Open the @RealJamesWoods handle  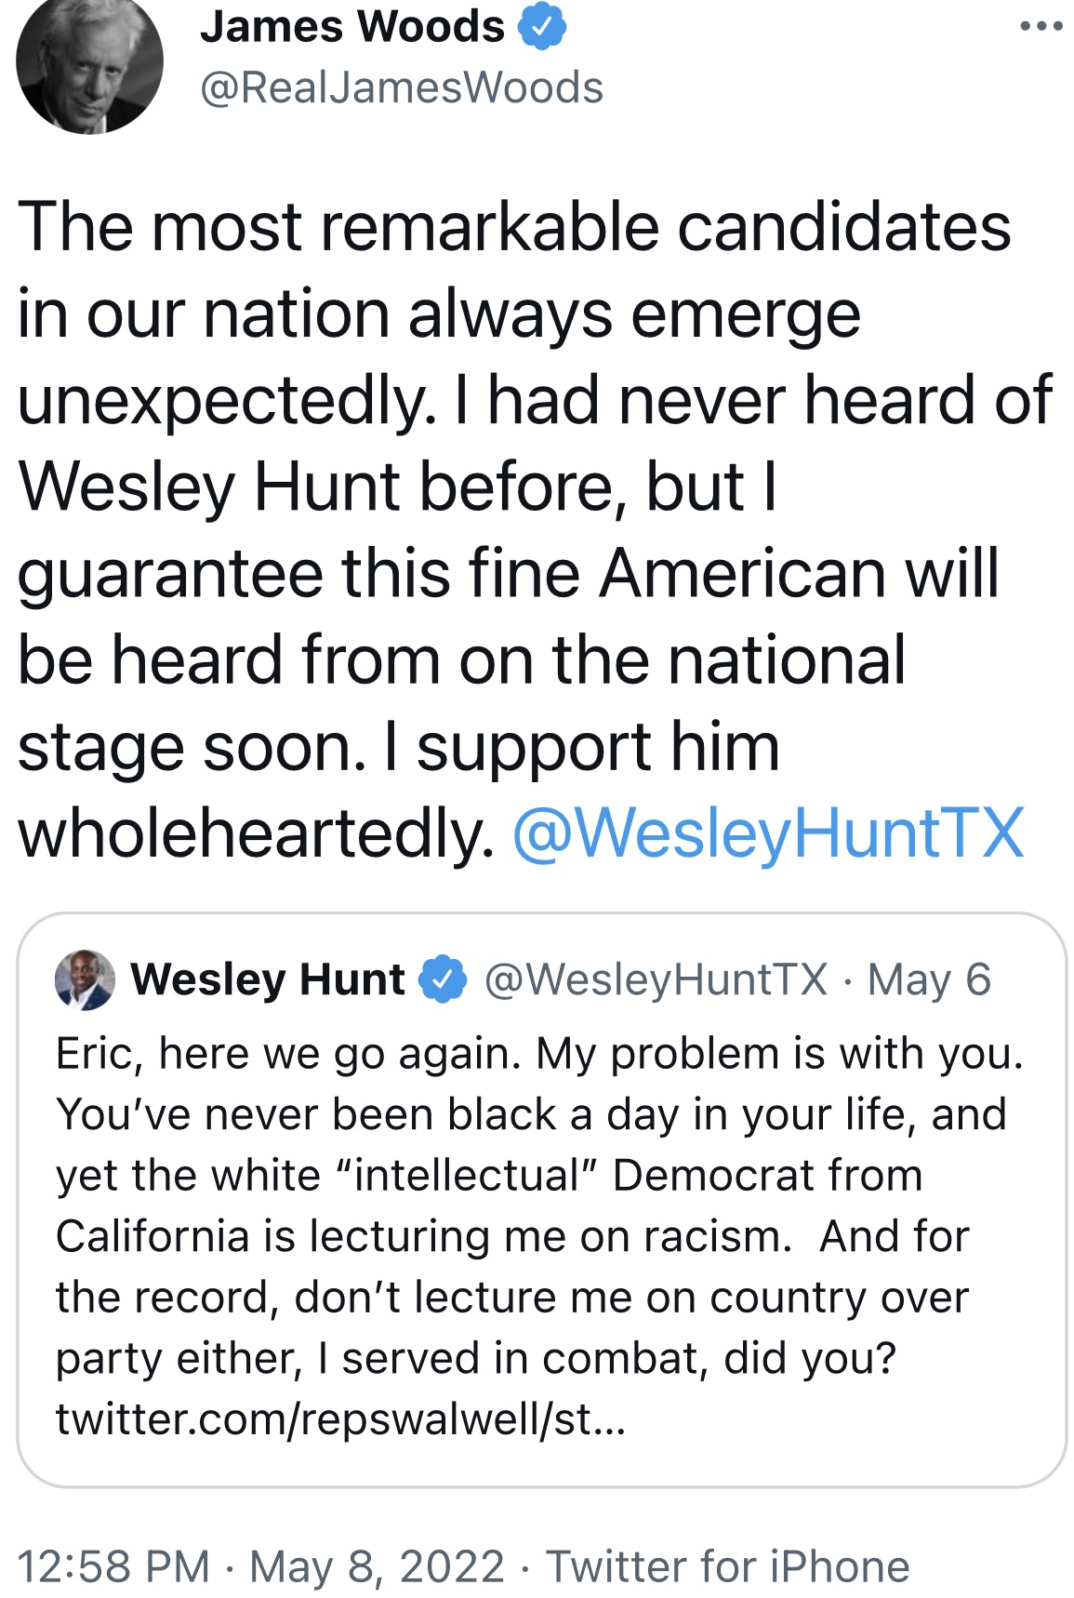click(402, 88)
